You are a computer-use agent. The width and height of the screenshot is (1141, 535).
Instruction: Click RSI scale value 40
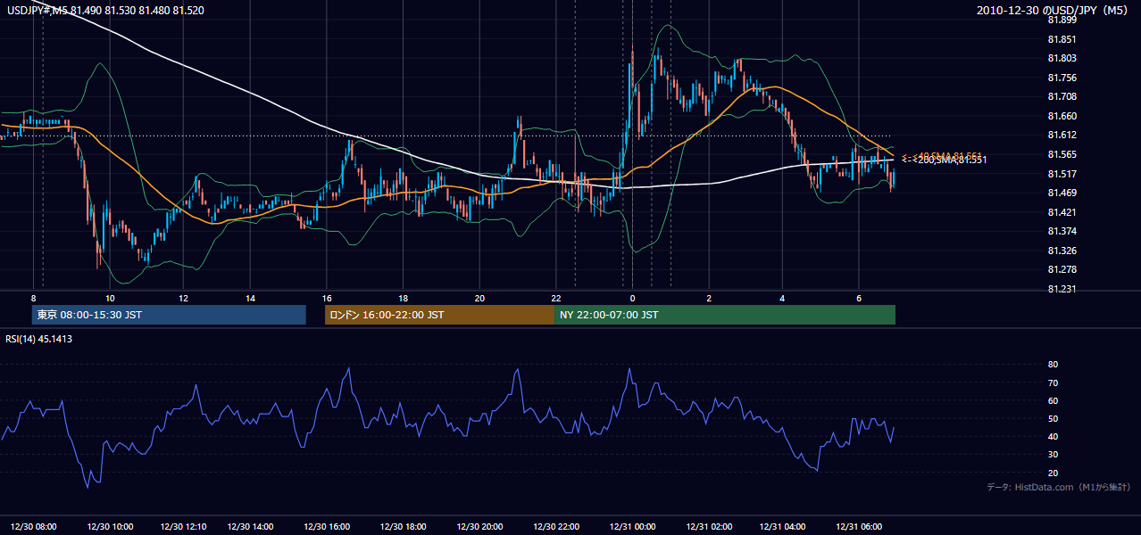click(x=1053, y=436)
